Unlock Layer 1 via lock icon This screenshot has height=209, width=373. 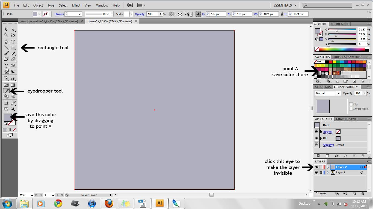pyautogui.click(x=321, y=173)
